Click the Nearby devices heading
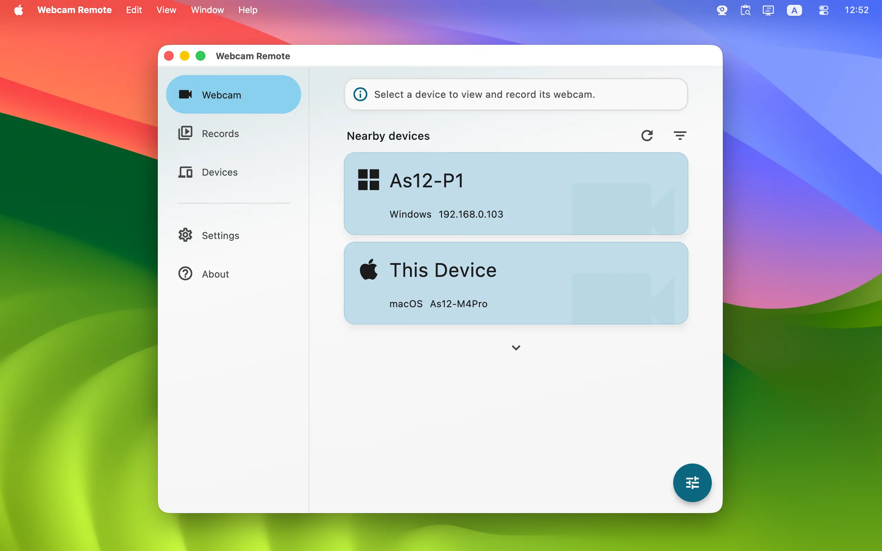The height and width of the screenshot is (551, 882). (388, 136)
